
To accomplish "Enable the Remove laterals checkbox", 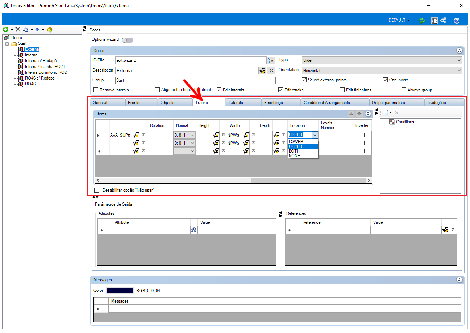I will (x=96, y=90).
